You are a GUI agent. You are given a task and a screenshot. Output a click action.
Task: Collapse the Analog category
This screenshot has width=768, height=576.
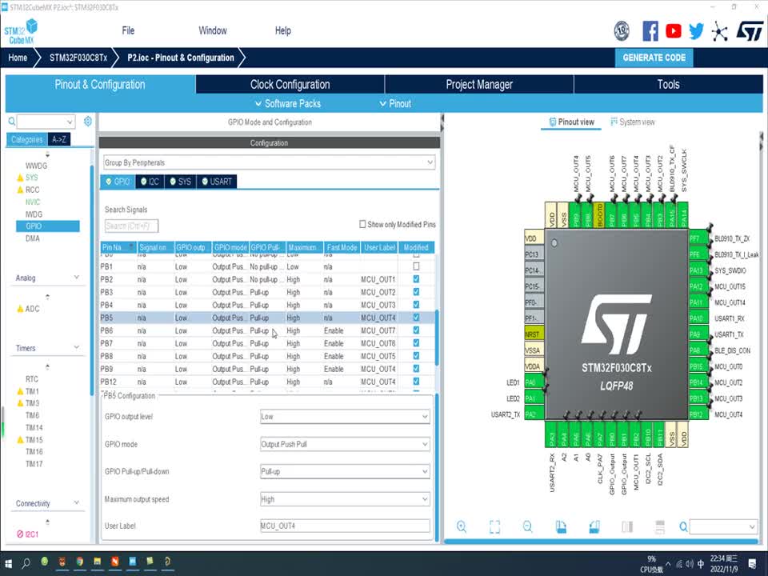(x=77, y=278)
